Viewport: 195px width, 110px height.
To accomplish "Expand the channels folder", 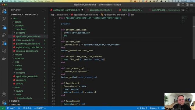I will point(19,26).
